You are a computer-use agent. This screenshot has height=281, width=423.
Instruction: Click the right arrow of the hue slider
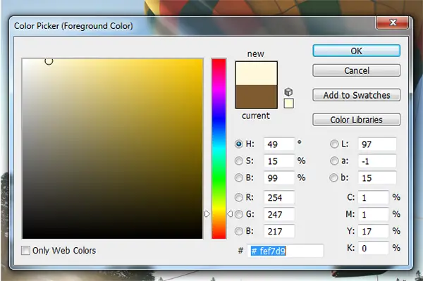(x=230, y=214)
